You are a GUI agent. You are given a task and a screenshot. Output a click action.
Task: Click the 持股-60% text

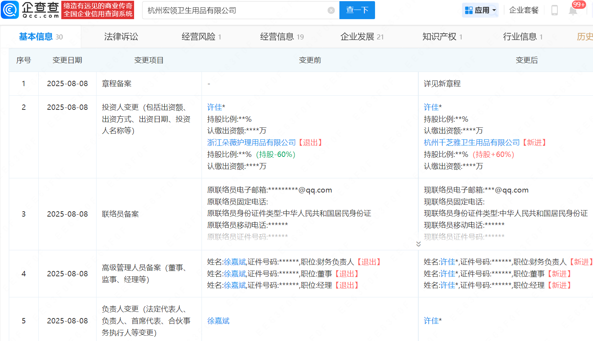pyautogui.click(x=275, y=155)
